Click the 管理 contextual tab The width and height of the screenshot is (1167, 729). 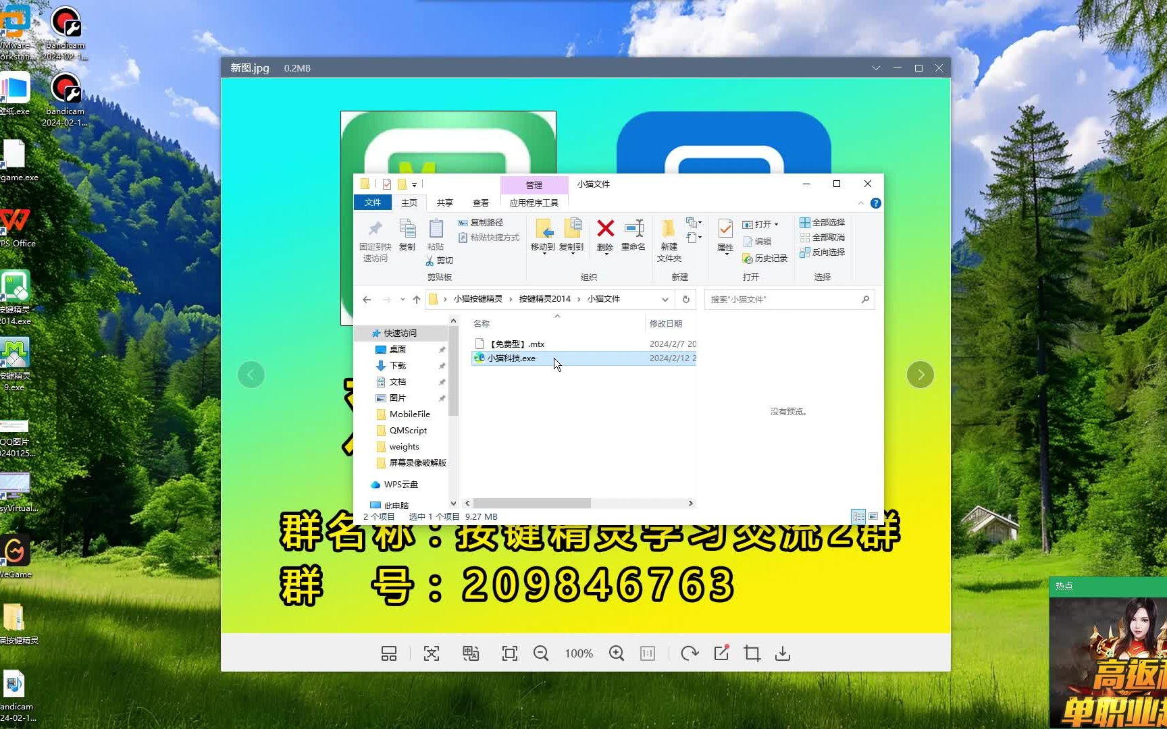point(534,185)
